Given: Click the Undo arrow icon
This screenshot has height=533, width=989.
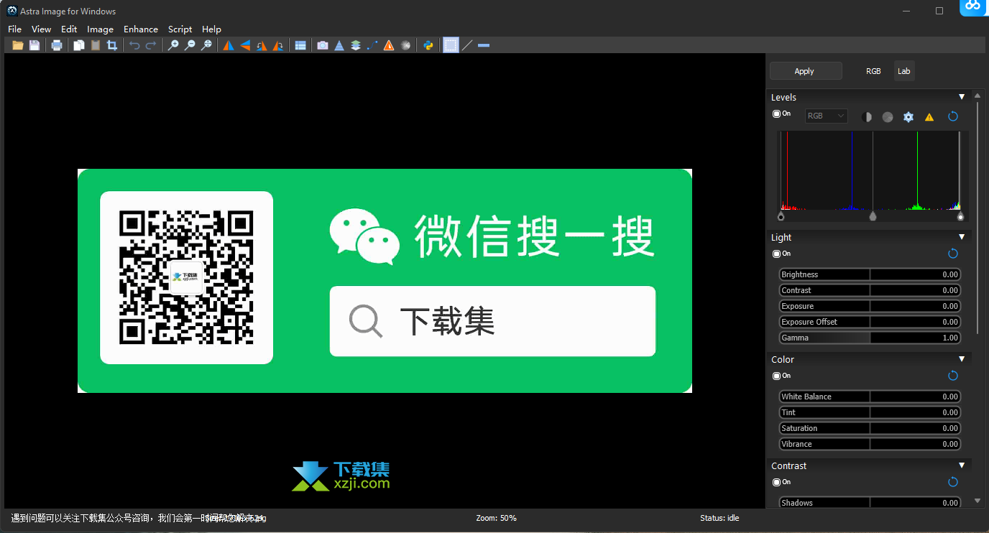Looking at the screenshot, I should (x=134, y=45).
